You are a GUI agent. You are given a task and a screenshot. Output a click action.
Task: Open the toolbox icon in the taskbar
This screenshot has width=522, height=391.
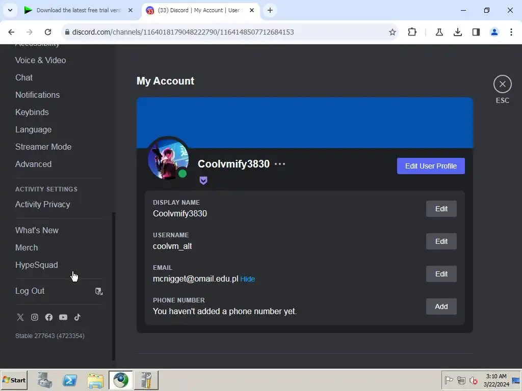[146, 380]
